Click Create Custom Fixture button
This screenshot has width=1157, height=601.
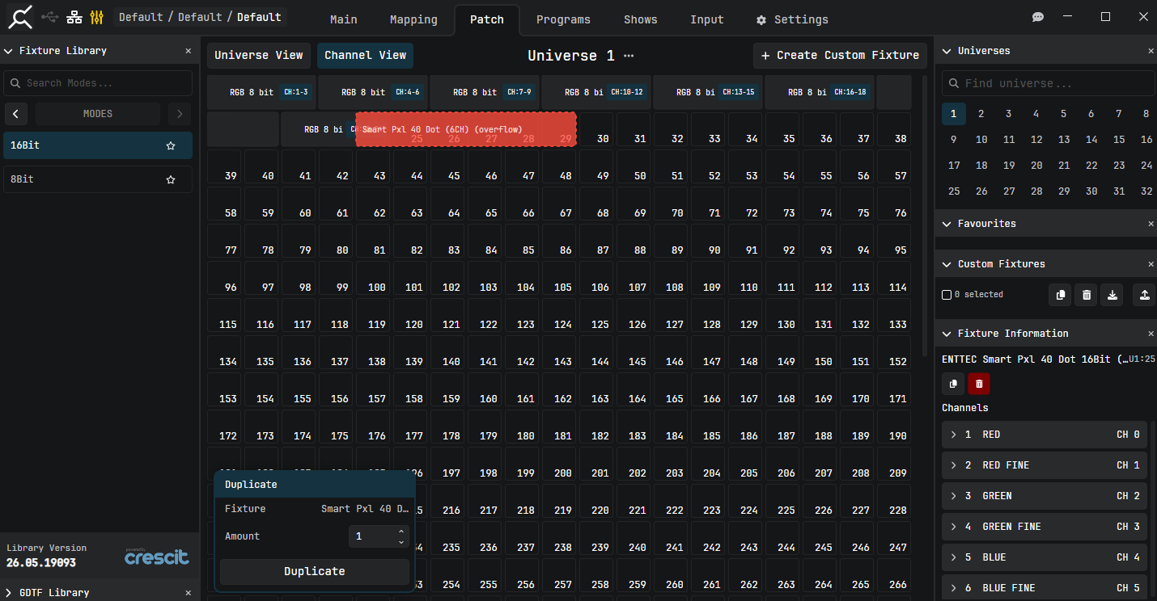tap(840, 56)
